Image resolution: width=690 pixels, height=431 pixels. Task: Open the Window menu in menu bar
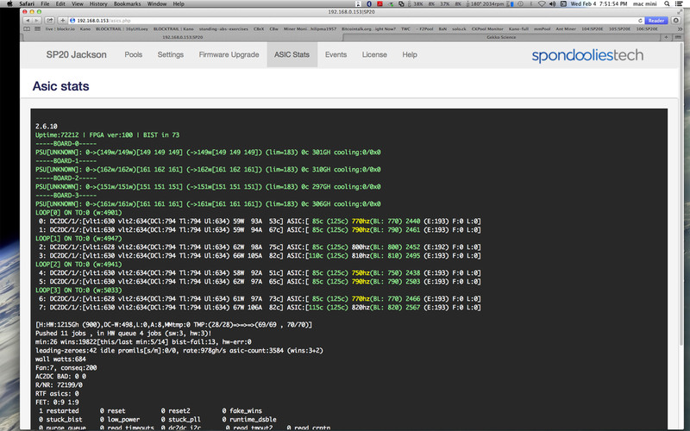(x=157, y=3)
